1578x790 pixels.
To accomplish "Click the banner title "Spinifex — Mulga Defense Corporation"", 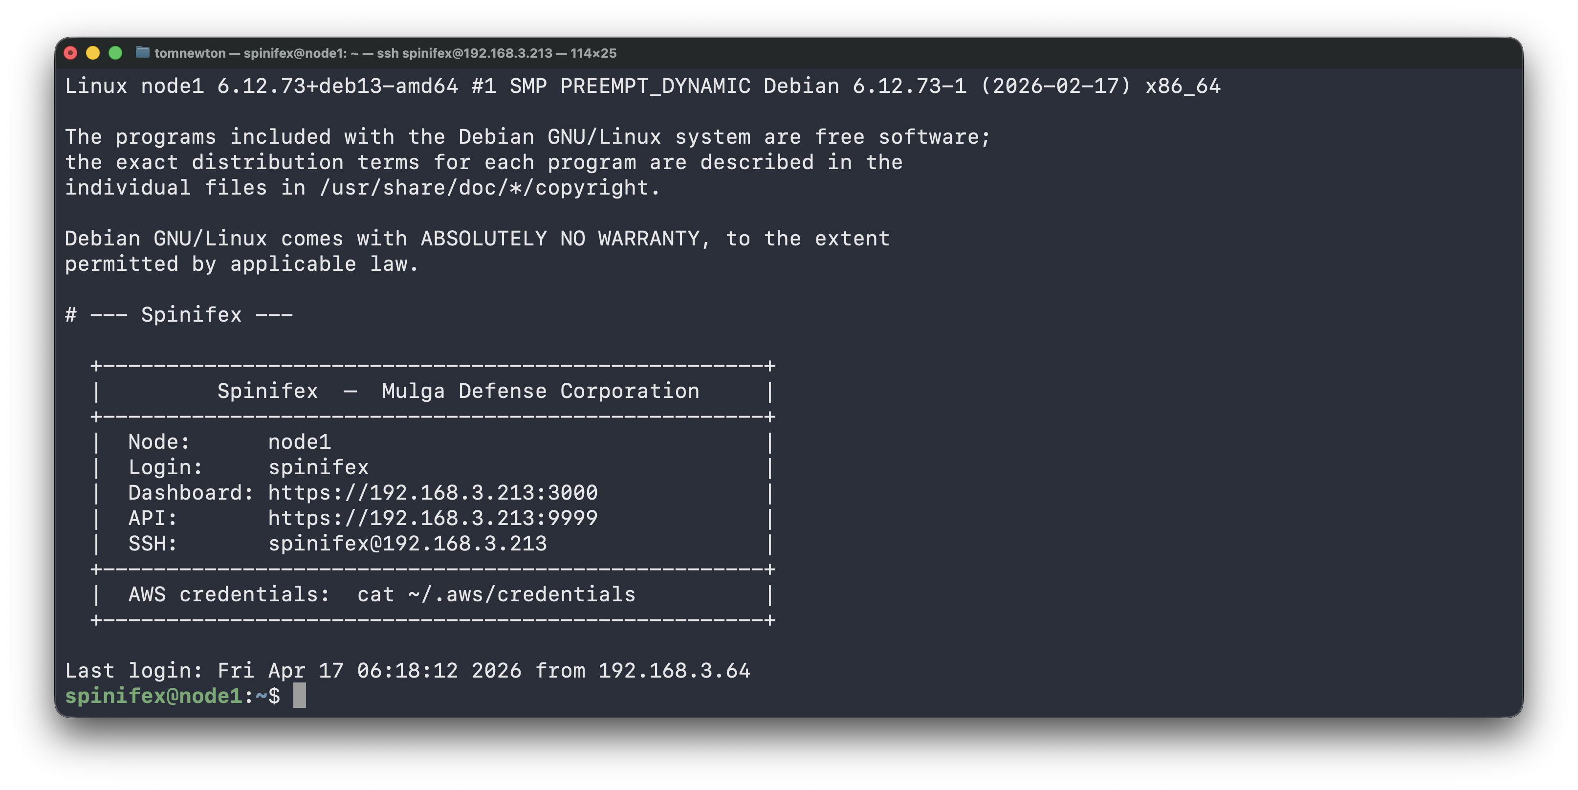I will tap(458, 391).
